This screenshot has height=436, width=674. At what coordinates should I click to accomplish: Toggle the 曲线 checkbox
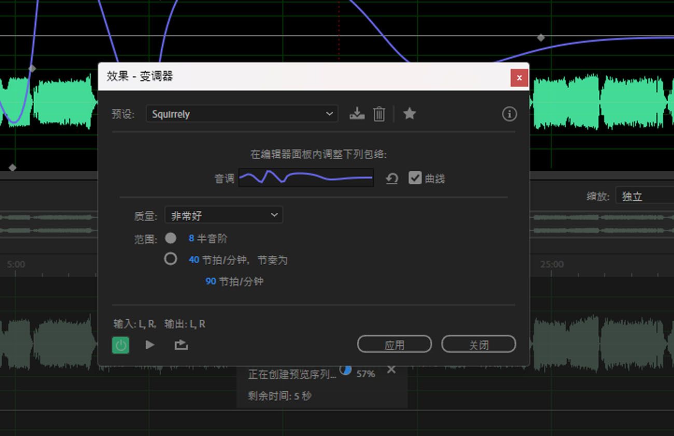pyautogui.click(x=415, y=178)
